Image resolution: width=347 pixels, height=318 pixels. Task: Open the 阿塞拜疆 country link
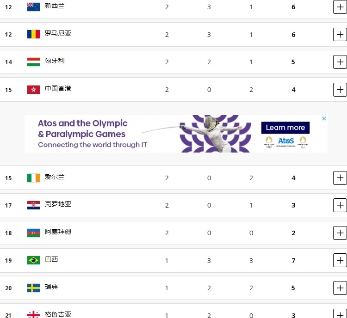(x=58, y=232)
